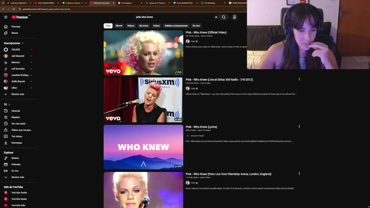Open Who Knew from Wembley Arena title
This screenshot has height=208, width=370.
pyautogui.click(x=228, y=174)
